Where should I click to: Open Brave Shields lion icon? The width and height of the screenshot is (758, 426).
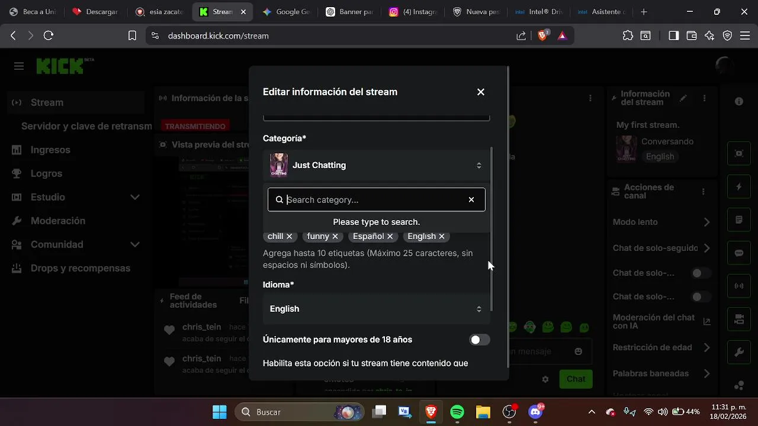pyautogui.click(x=542, y=35)
